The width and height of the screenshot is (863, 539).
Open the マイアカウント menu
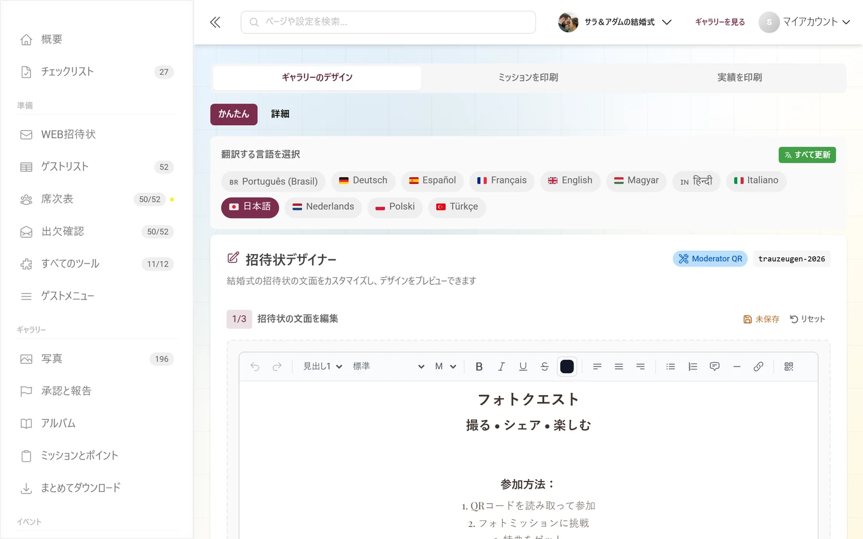(x=805, y=22)
